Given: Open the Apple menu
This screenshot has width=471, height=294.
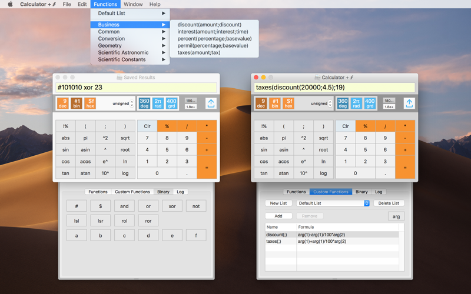Looking at the screenshot, I should pyautogui.click(x=10, y=4).
